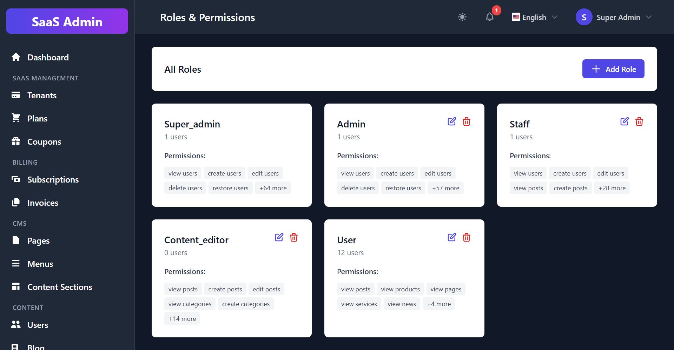This screenshot has width=674, height=350.
Task: Expand '+14 more' on Content_editor card
Action: point(182,319)
